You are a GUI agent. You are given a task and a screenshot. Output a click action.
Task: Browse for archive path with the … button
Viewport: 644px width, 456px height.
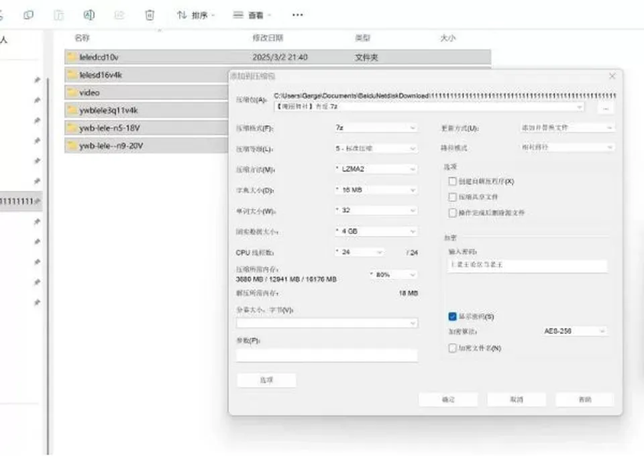pos(605,109)
